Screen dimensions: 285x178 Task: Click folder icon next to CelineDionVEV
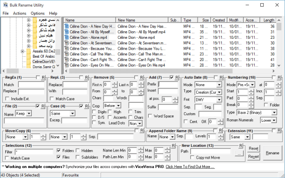(x=28, y=62)
